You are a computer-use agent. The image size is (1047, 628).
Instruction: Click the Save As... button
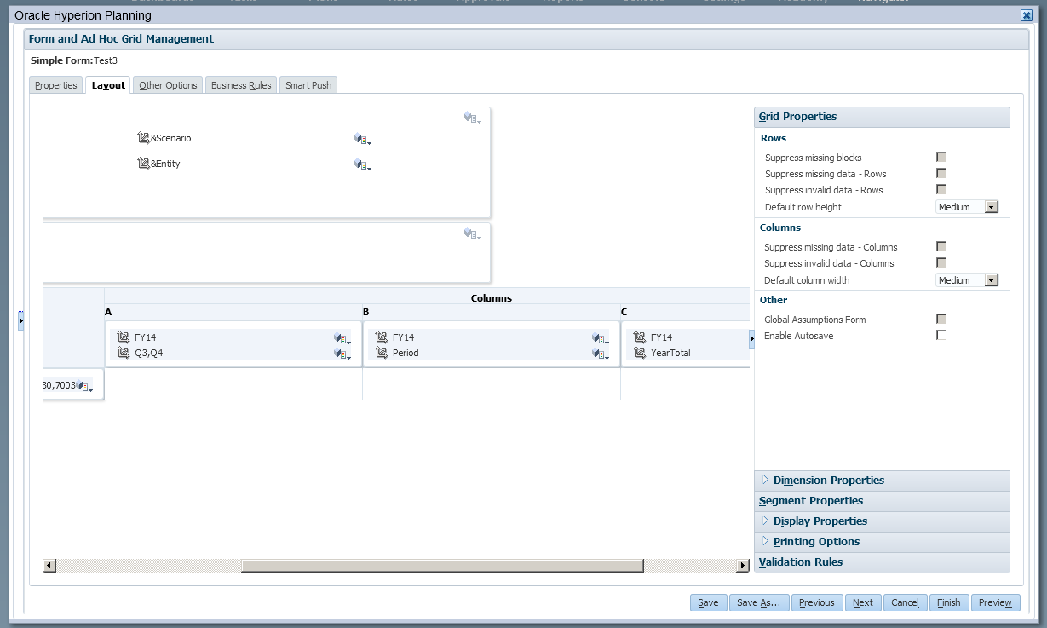pos(758,602)
